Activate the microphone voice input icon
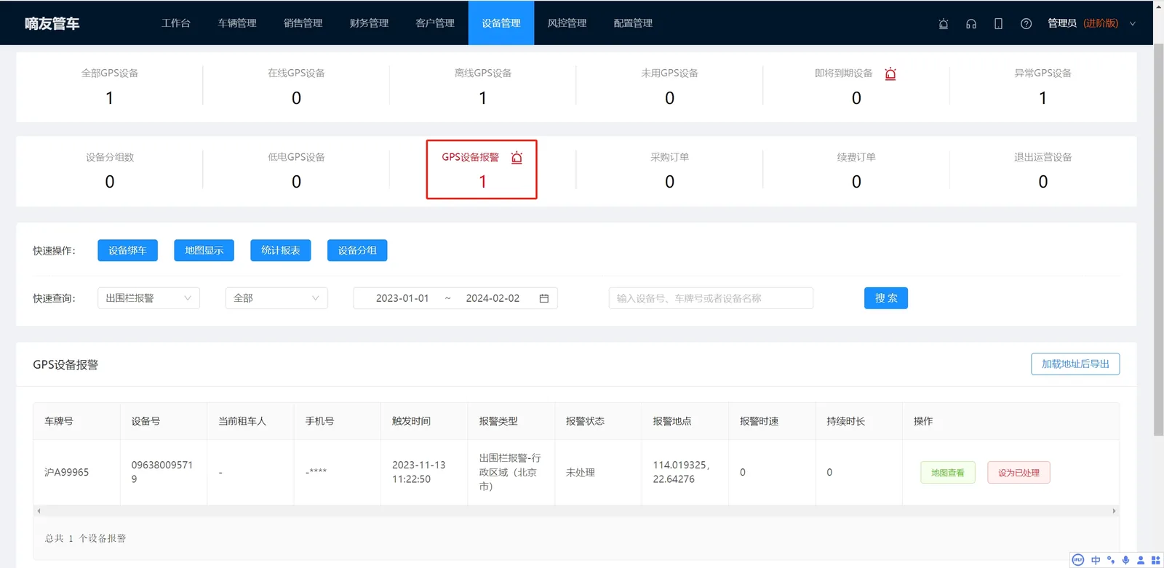Image resolution: width=1164 pixels, height=568 pixels. coord(1125,560)
